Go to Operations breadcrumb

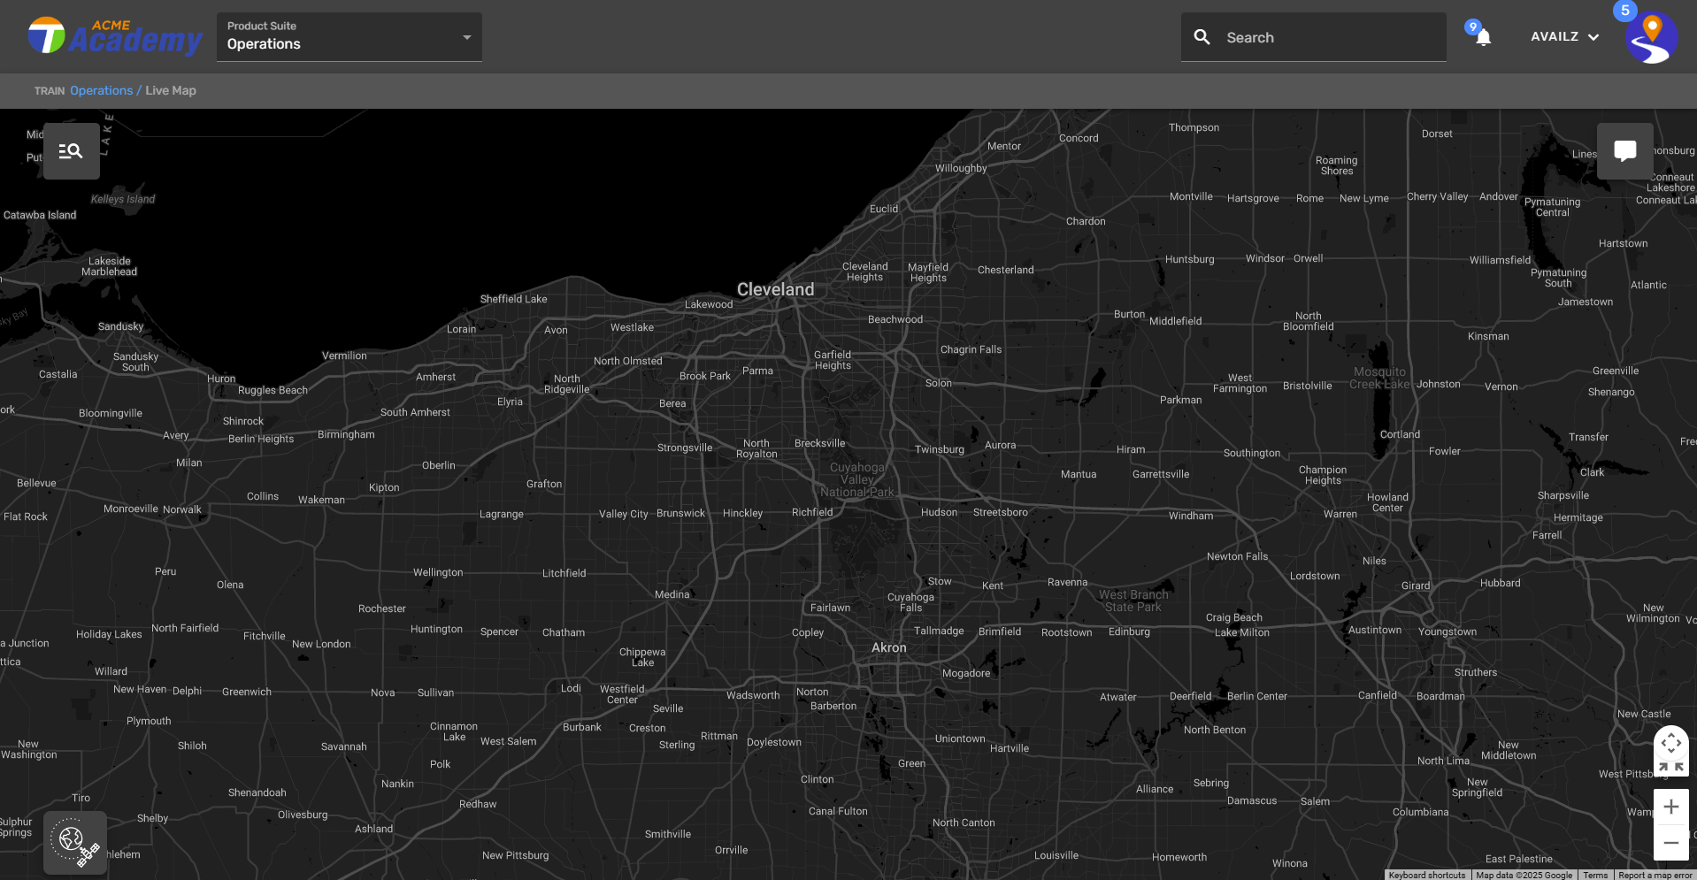click(101, 90)
